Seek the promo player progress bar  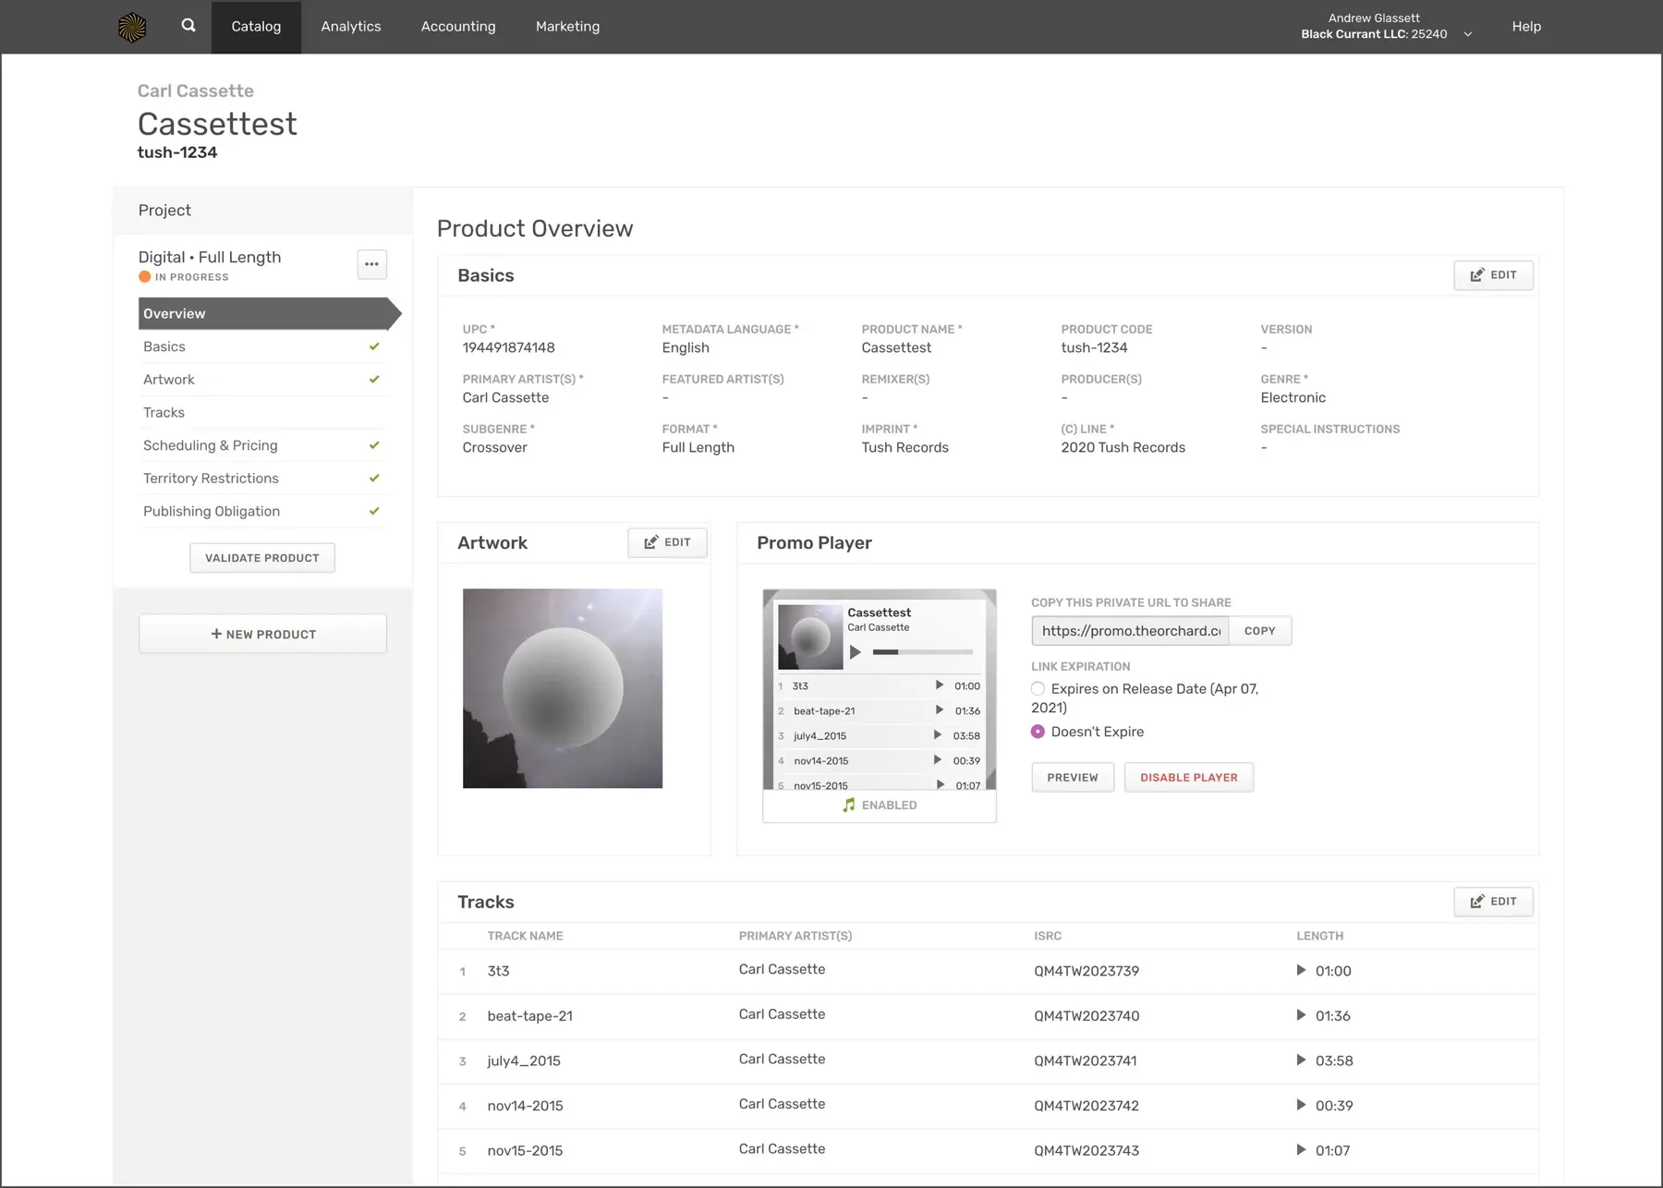[923, 652]
